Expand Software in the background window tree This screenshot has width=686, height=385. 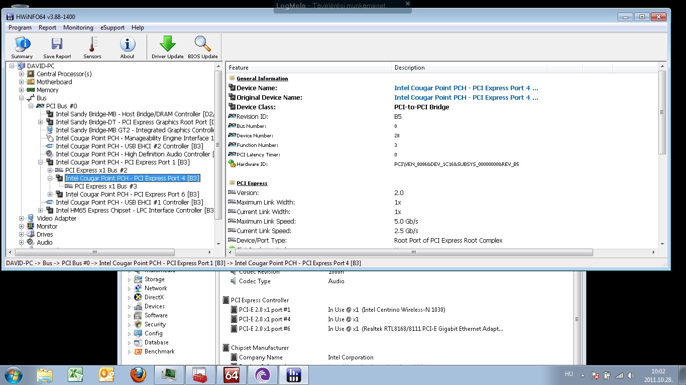click(130, 316)
